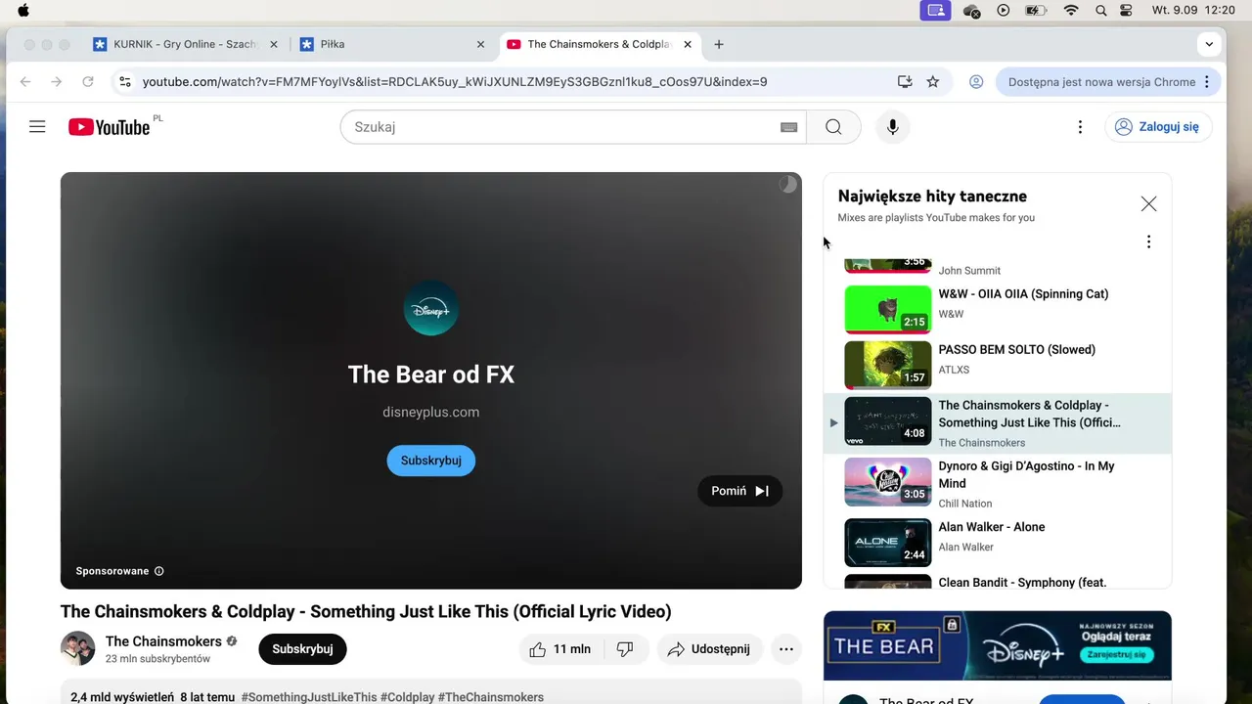Open YouTube settings three-dot menu
This screenshot has height=704, width=1252.
(x=1080, y=127)
